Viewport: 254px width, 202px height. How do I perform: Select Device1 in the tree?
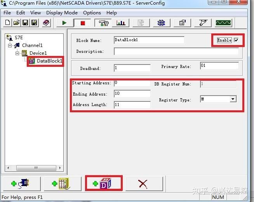pos(38,53)
